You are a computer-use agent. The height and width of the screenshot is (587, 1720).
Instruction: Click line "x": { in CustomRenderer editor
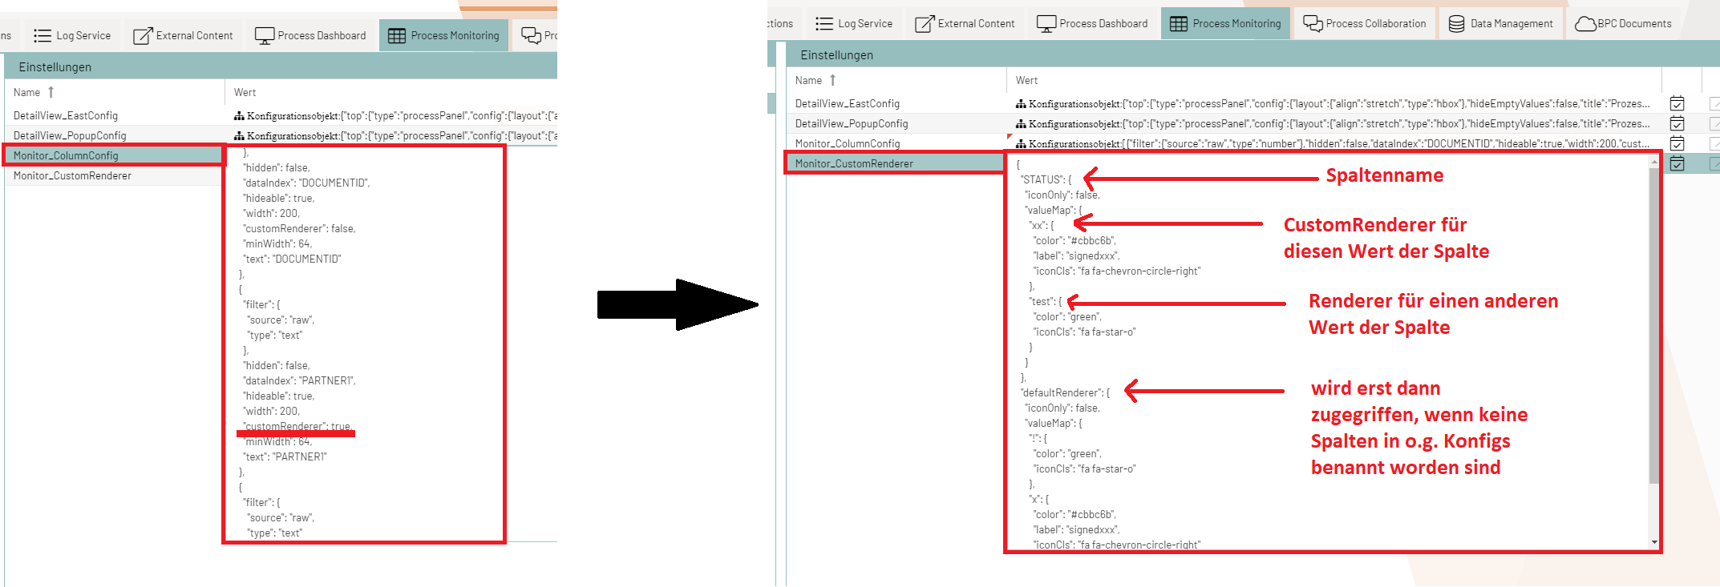tap(1038, 499)
